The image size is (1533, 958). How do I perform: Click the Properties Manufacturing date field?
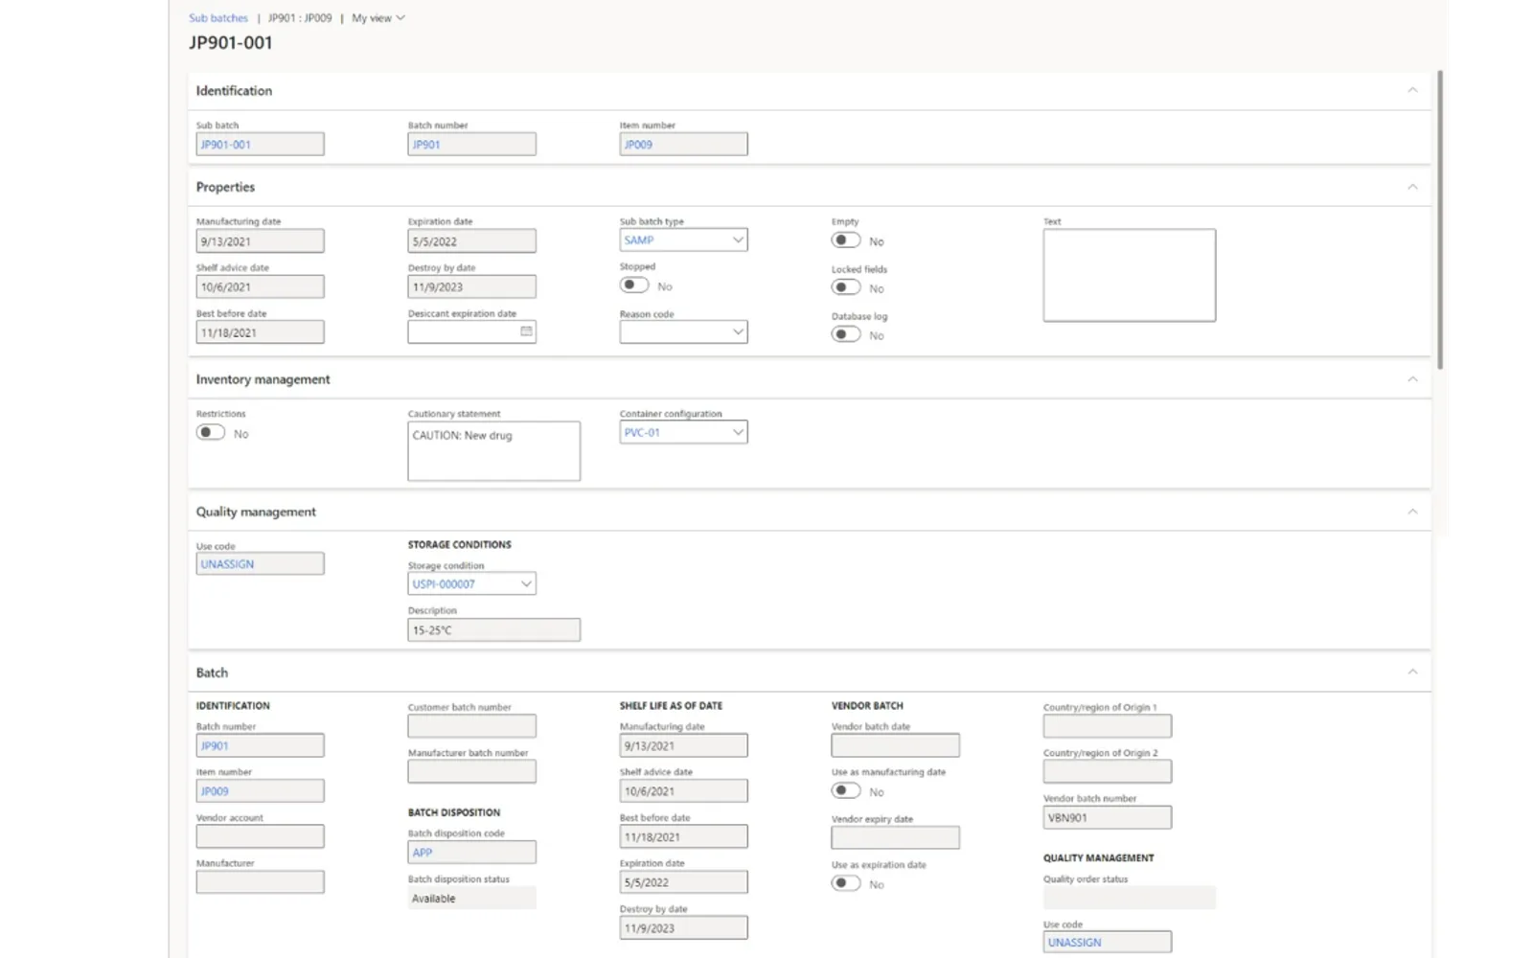click(x=260, y=241)
